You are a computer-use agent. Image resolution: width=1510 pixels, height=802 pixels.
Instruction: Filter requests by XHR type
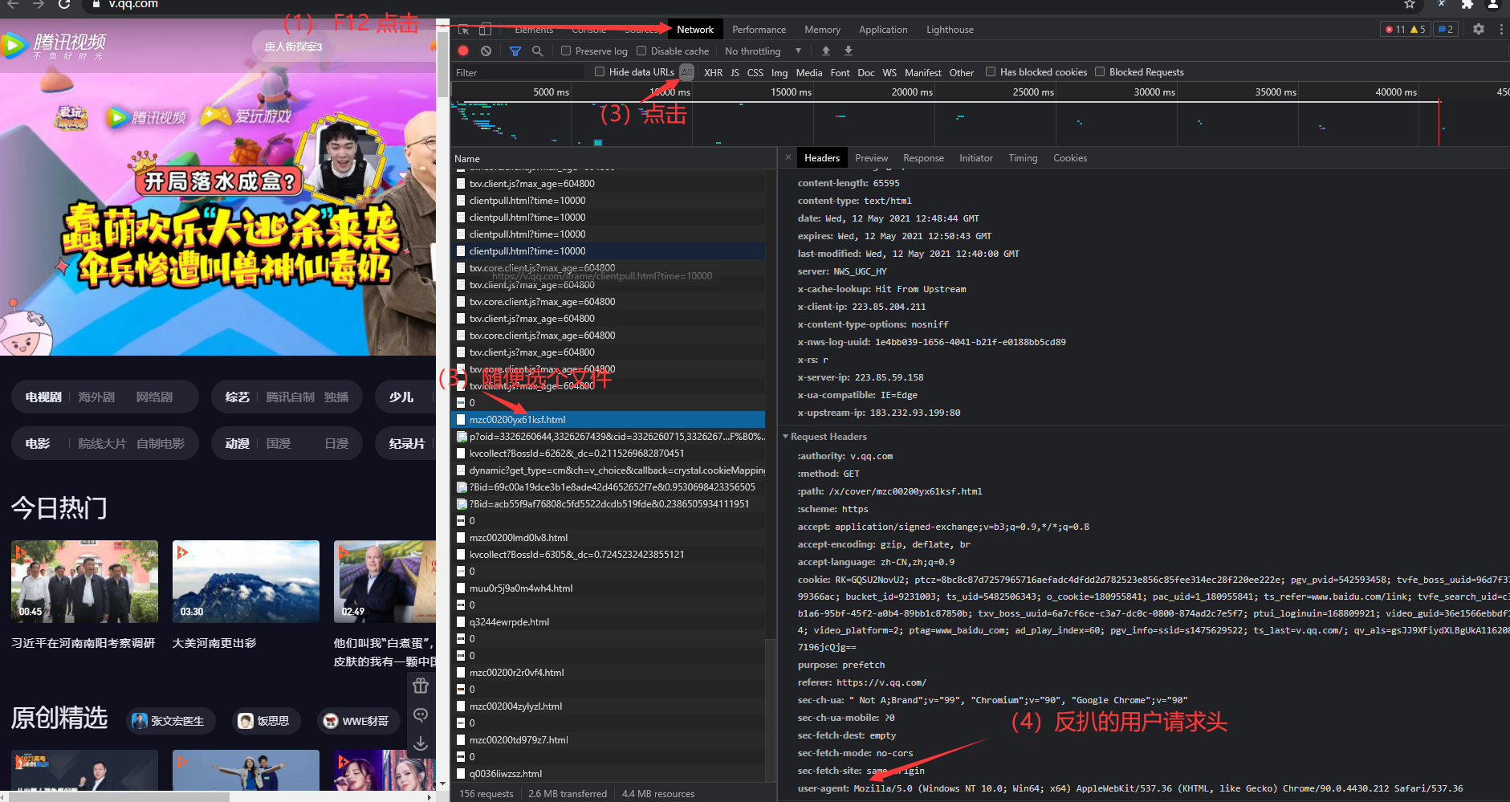pyautogui.click(x=714, y=72)
